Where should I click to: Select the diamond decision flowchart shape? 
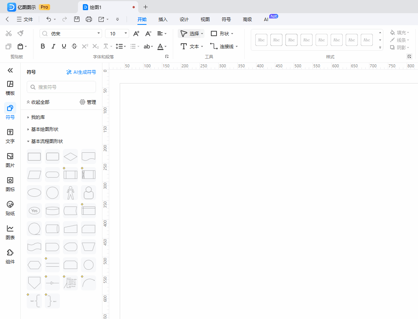70,156
